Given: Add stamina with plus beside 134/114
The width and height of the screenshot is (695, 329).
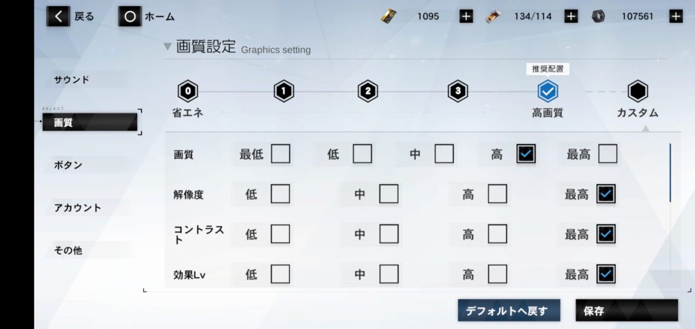Looking at the screenshot, I should tap(571, 16).
